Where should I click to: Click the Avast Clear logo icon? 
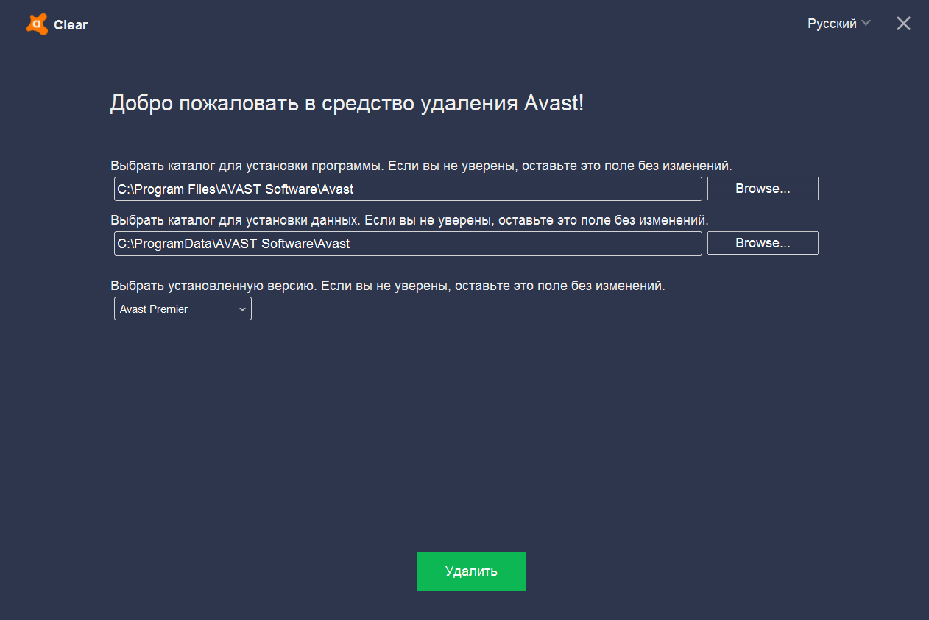[37, 24]
